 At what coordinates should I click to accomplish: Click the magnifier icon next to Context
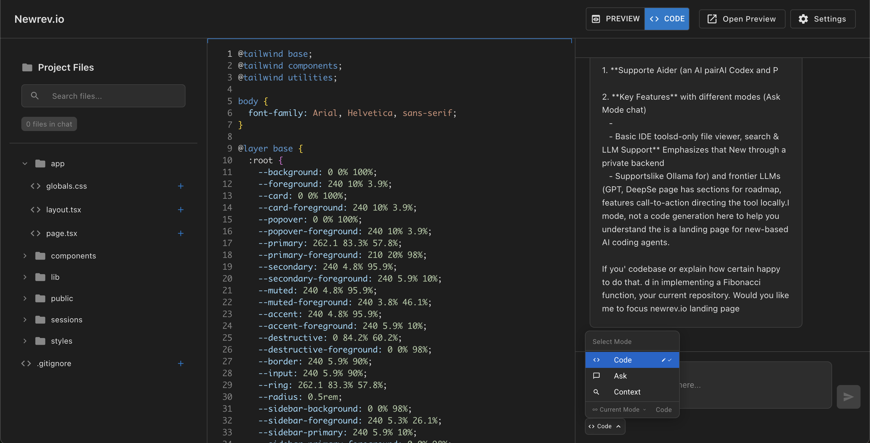point(596,392)
